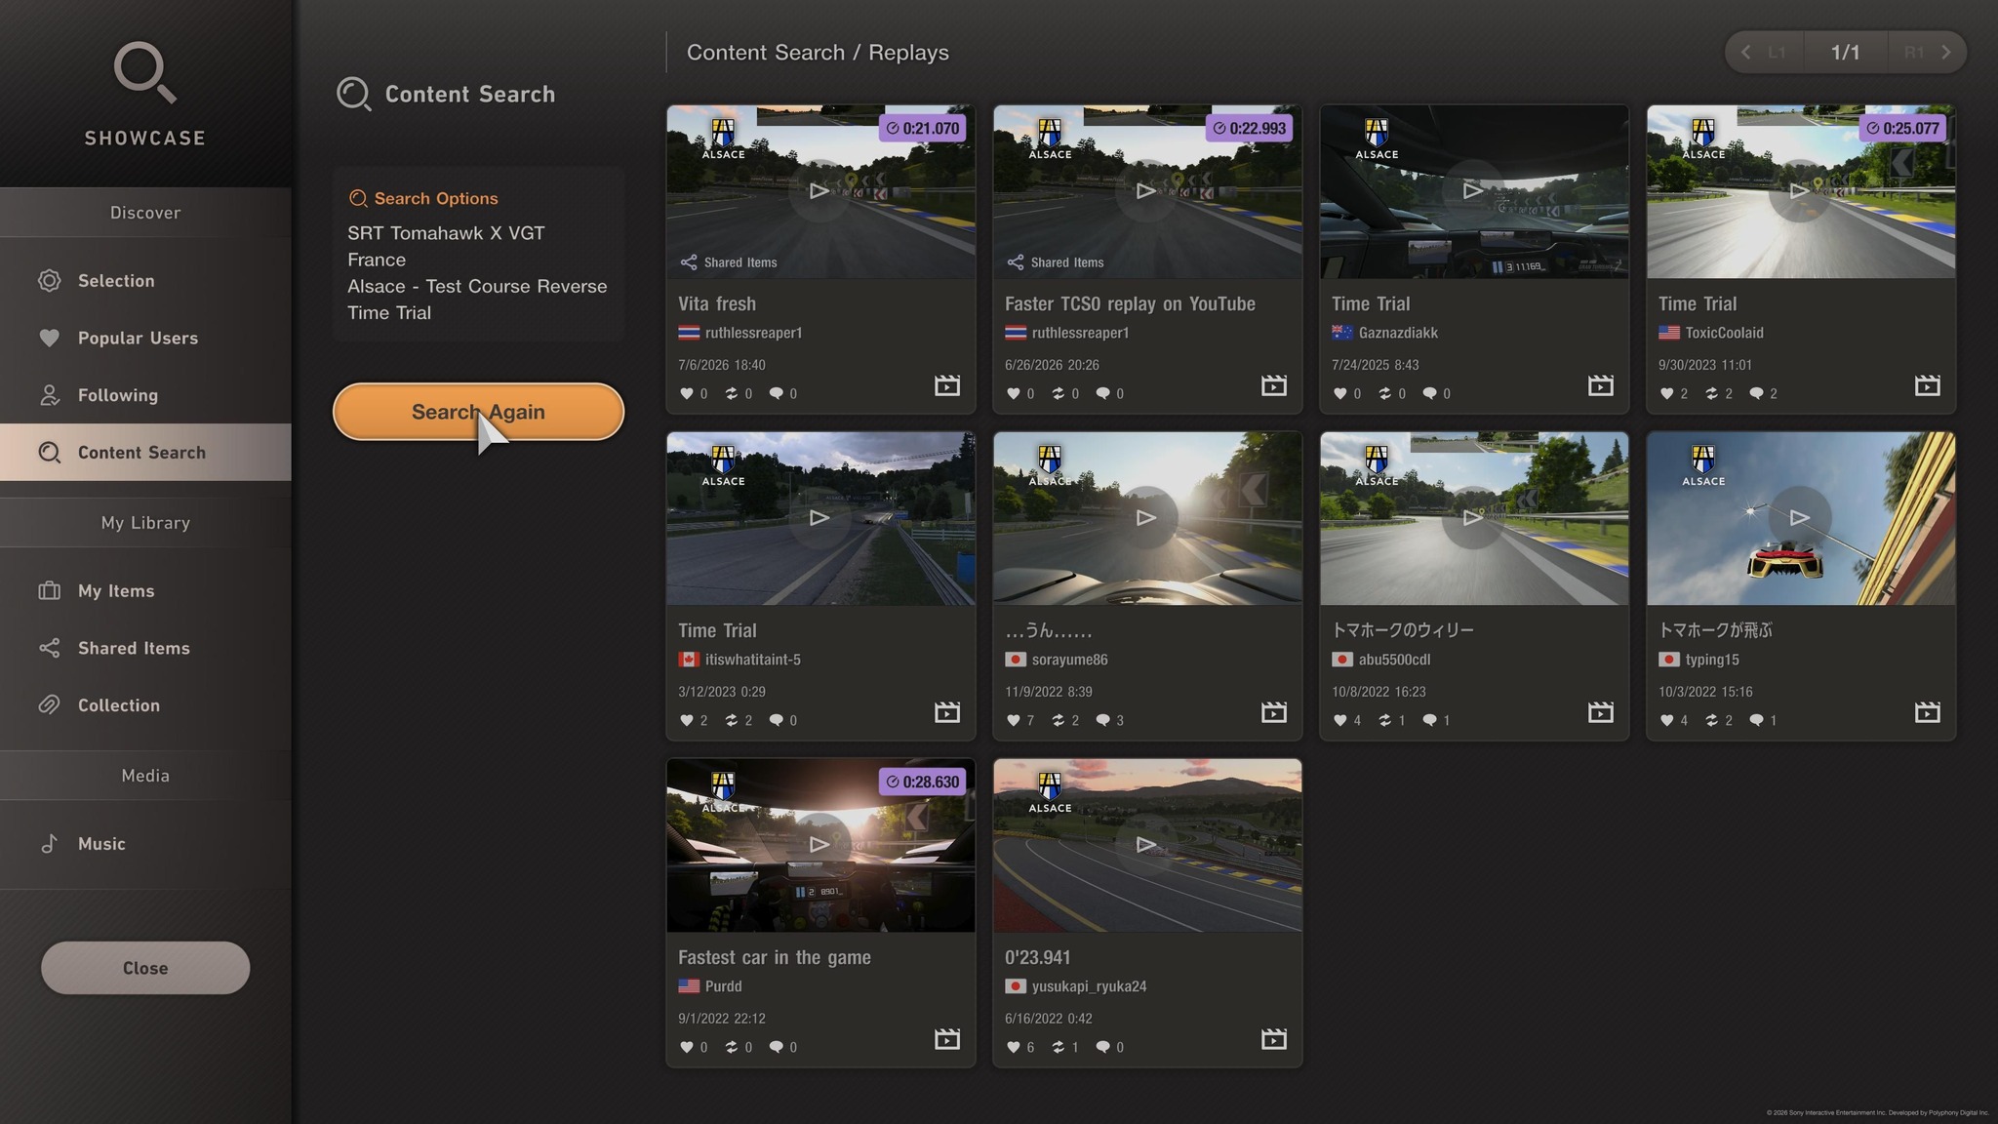This screenshot has width=1998, height=1124.
Task: Click the 0:21.070 lap time badge
Action: (x=922, y=128)
